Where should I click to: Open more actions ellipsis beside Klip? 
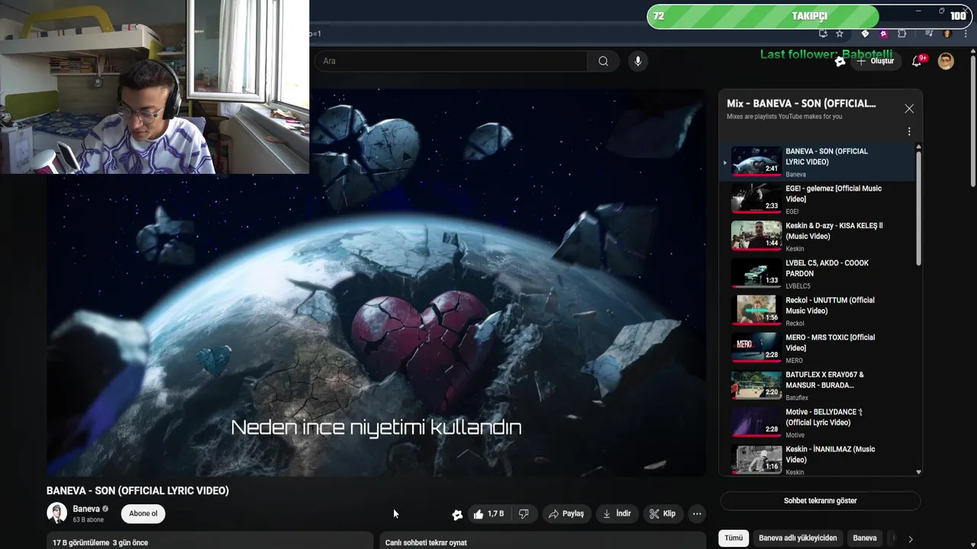(697, 514)
